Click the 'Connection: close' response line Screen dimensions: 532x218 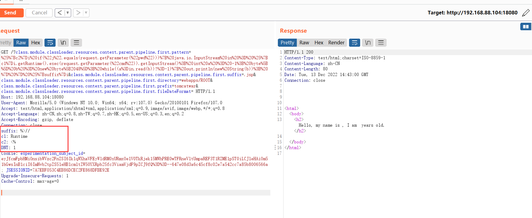[305, 80]
